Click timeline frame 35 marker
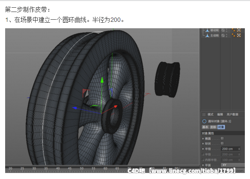This screenshot has height=179, width=250. click(46, 168)
